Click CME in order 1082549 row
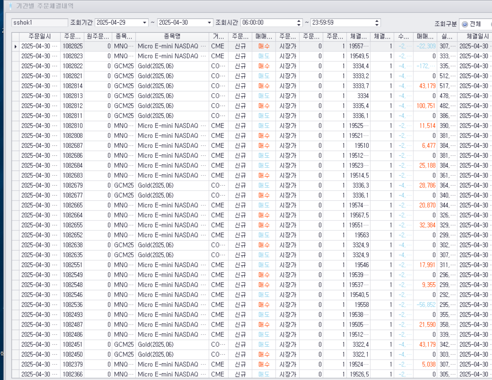Image resolution: width=492 pixels, height=380 pixels. click(218, 275)
